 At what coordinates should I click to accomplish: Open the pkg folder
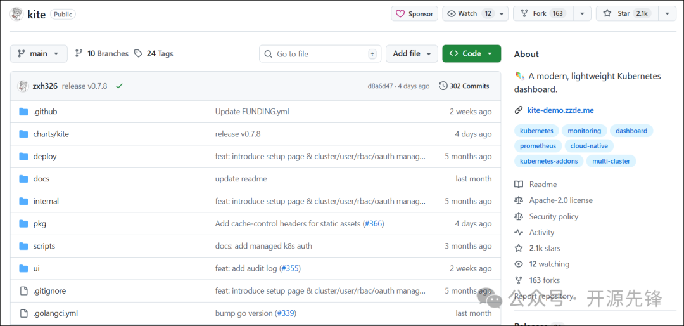(40, 224)
